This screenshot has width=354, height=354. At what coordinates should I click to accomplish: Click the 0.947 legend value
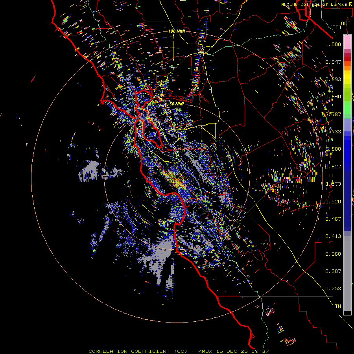tap(333, 62)
